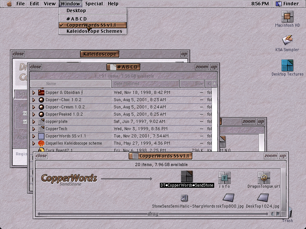Open the Apple menu
Screen dimensions: 306x229
point(9,4)
